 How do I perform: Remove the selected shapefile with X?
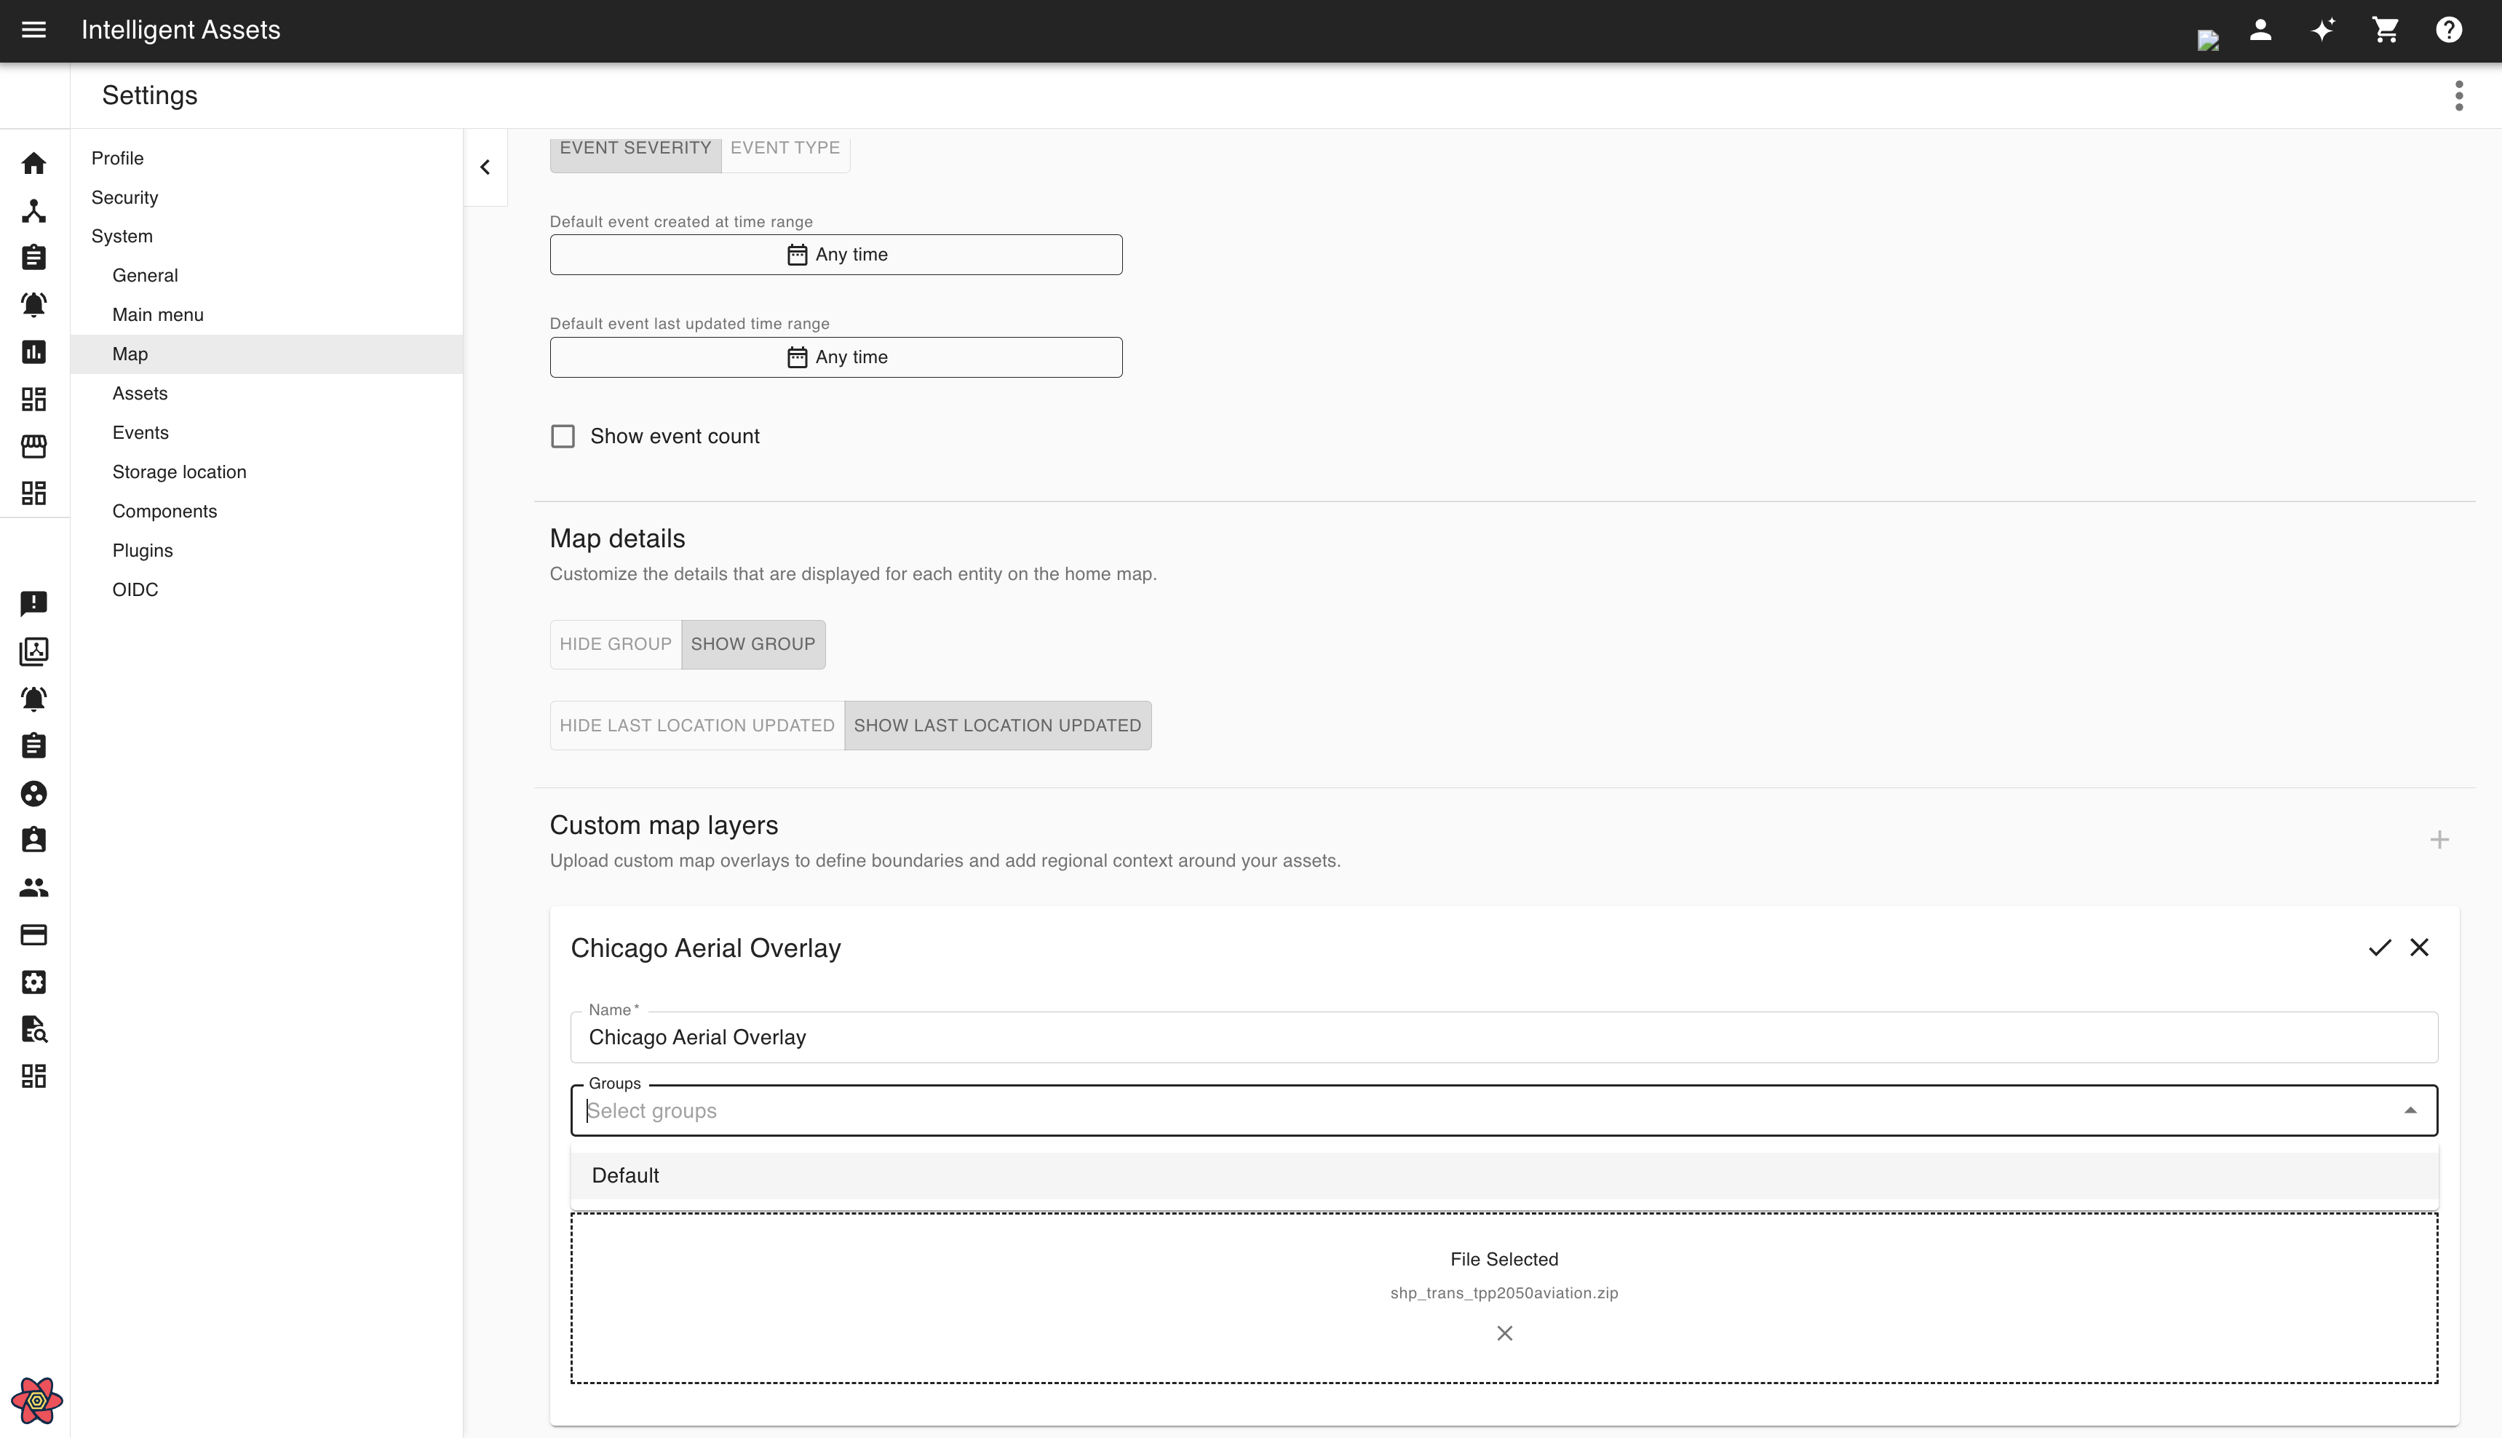coord(1504,1333)
